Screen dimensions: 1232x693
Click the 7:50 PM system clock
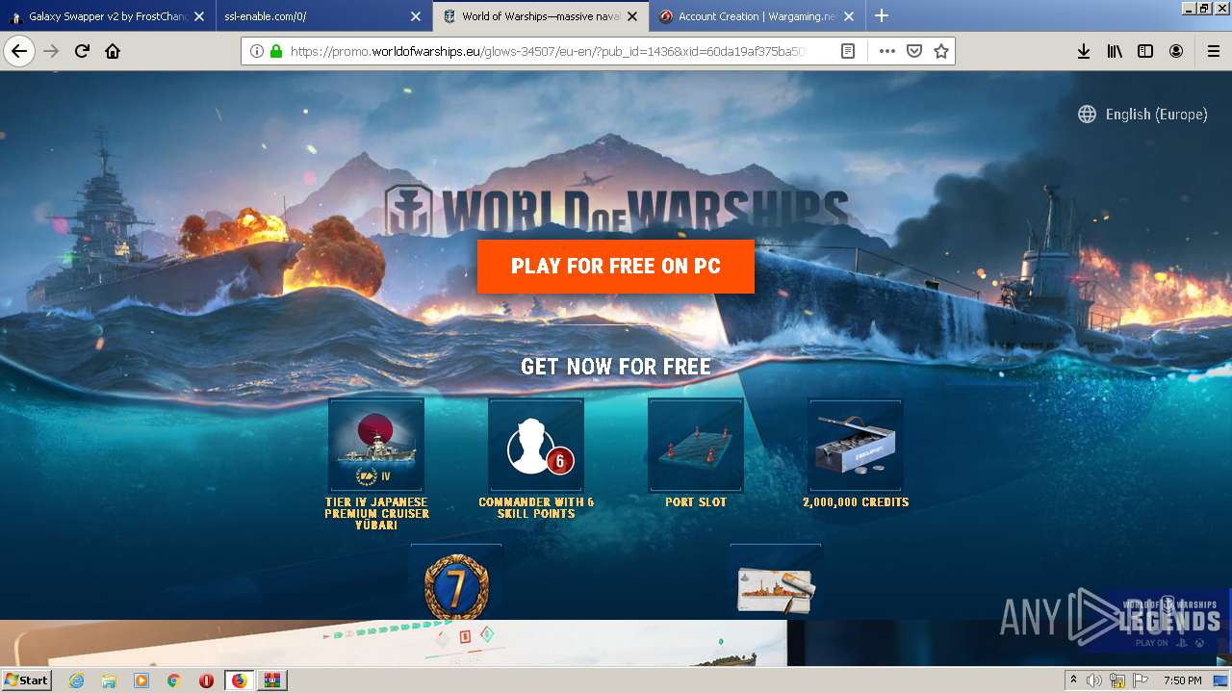[x=1182, y=680]
